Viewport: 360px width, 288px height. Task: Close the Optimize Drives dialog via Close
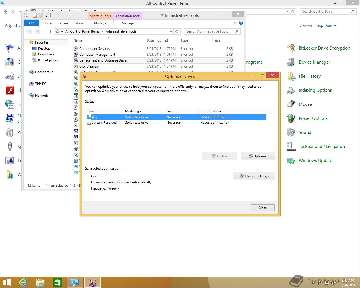[263, 208]
